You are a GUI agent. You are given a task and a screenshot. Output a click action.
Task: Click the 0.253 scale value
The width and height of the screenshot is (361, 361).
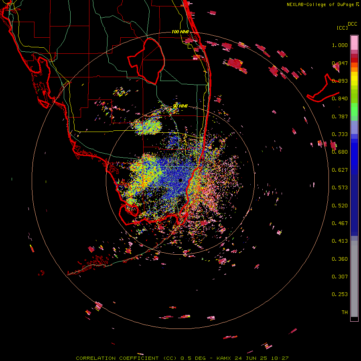pos(340,294)
